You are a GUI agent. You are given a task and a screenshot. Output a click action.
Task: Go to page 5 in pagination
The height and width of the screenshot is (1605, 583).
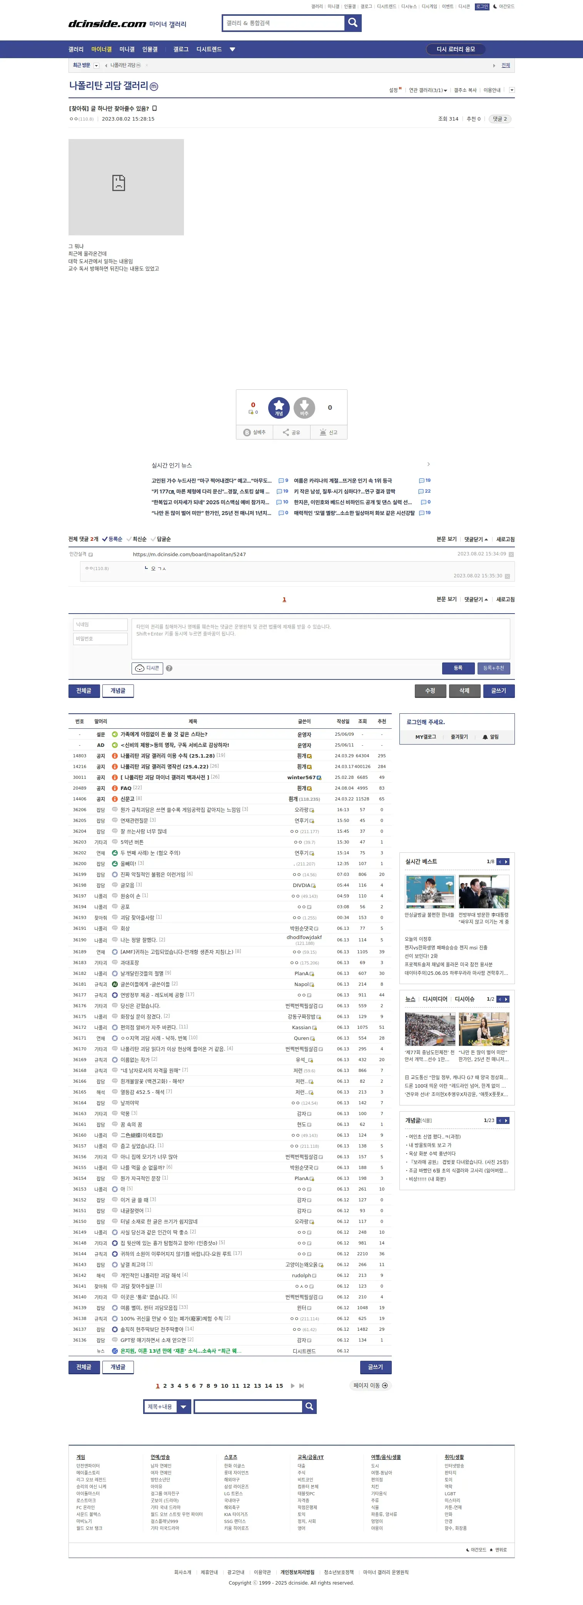187,1386
